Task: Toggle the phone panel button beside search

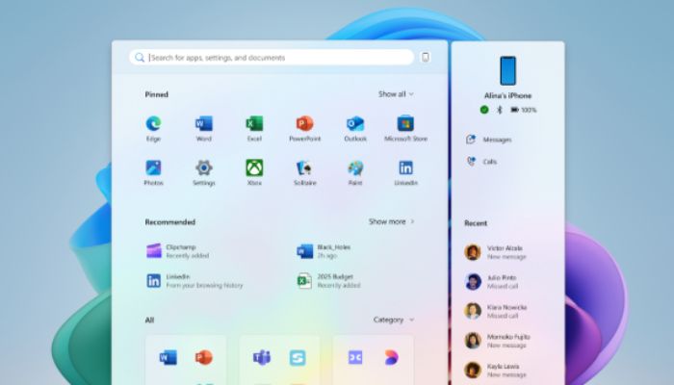Action: coord(426,57)
